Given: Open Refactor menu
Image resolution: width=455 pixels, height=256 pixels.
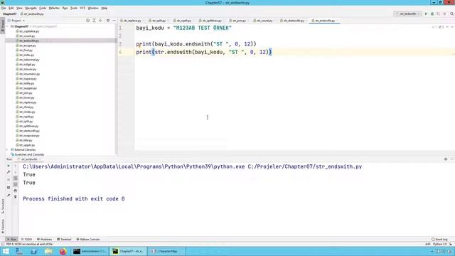Looking at the screenshot, I should click(x=54, y=8).
